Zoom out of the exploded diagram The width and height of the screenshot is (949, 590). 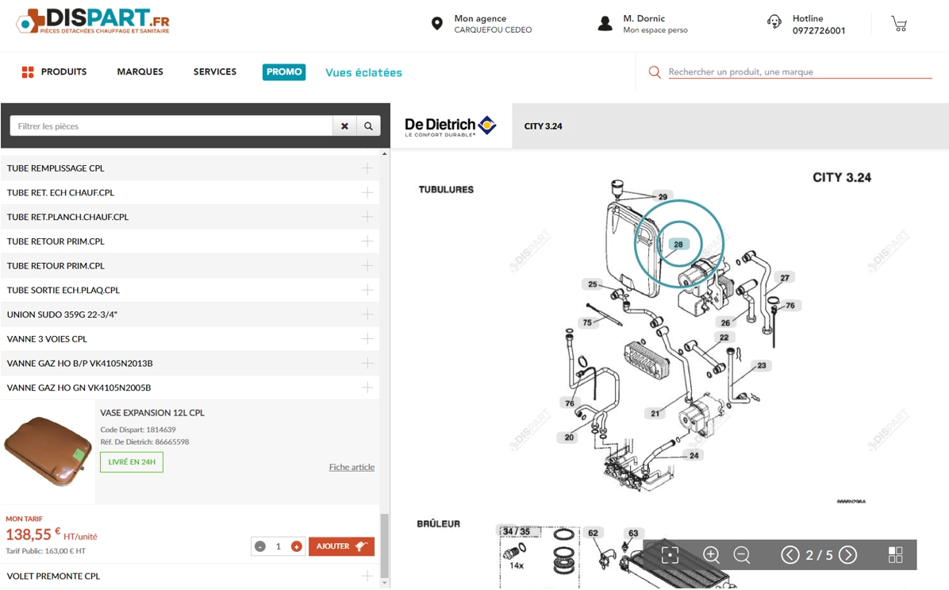pyautogui.click(x=742, y=555)
